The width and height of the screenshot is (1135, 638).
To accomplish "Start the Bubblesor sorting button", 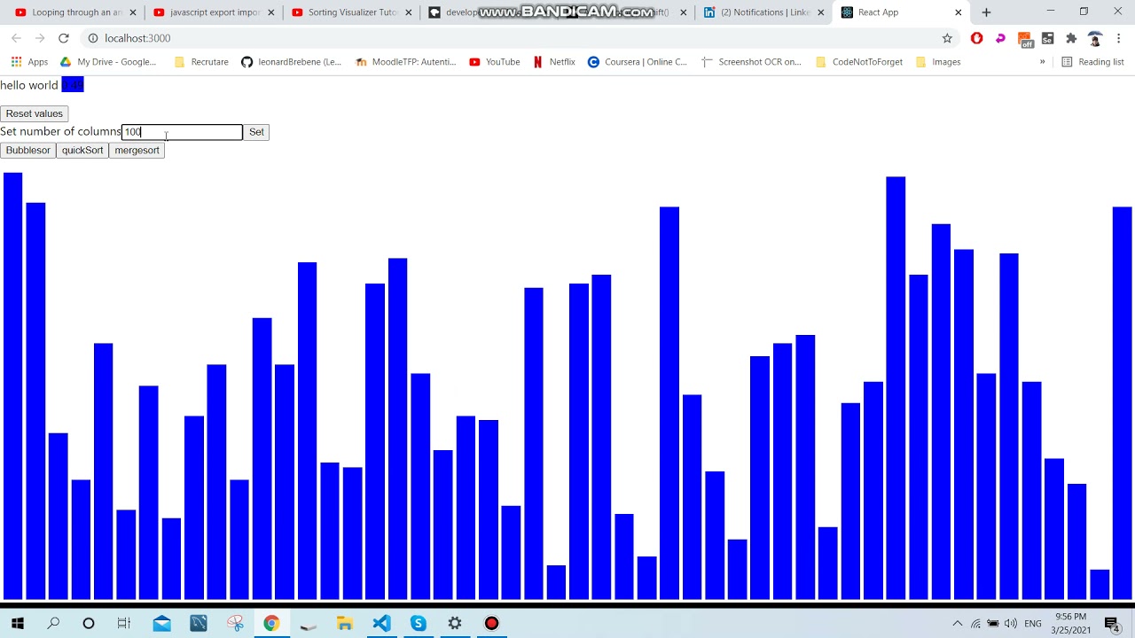I will point(27,151).
